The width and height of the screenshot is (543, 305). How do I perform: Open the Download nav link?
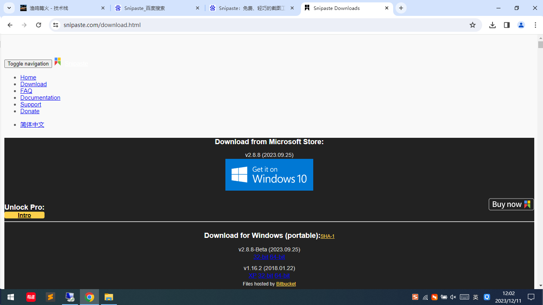(x=33, y=84)
